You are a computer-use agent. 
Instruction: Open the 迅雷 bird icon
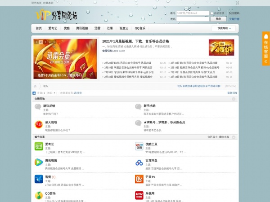(39, 179)
